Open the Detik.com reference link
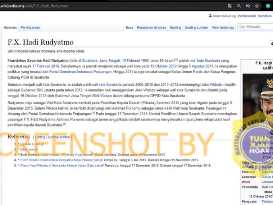The width and height of the screenshot is (273, 205). point(27,149)
